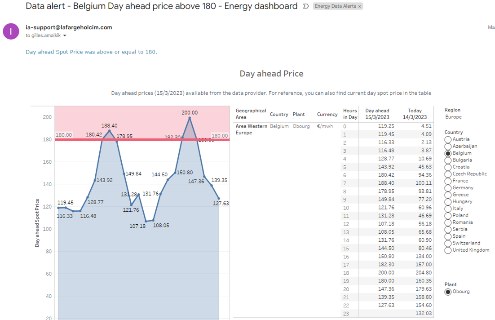The width and height of the screenshot is (495, 320).
Task: Click the red 180.00 threshold line
Action: (x=142, y=139)
